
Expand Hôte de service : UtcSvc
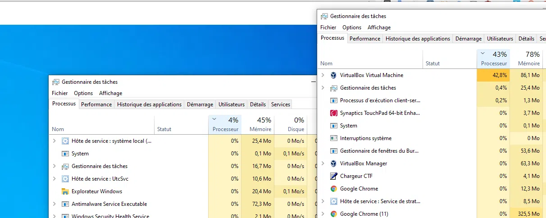click(54, 179)
